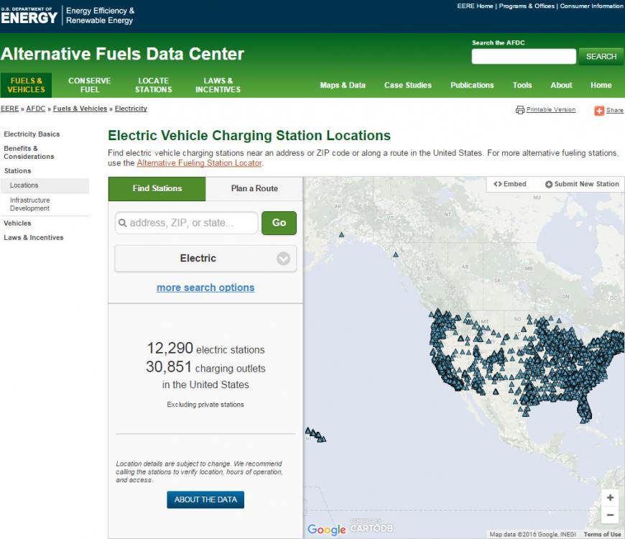Open the Locate Stations menu
This screenshot has height=539, width=625.
pyautogui.click(x=153, y=86)
